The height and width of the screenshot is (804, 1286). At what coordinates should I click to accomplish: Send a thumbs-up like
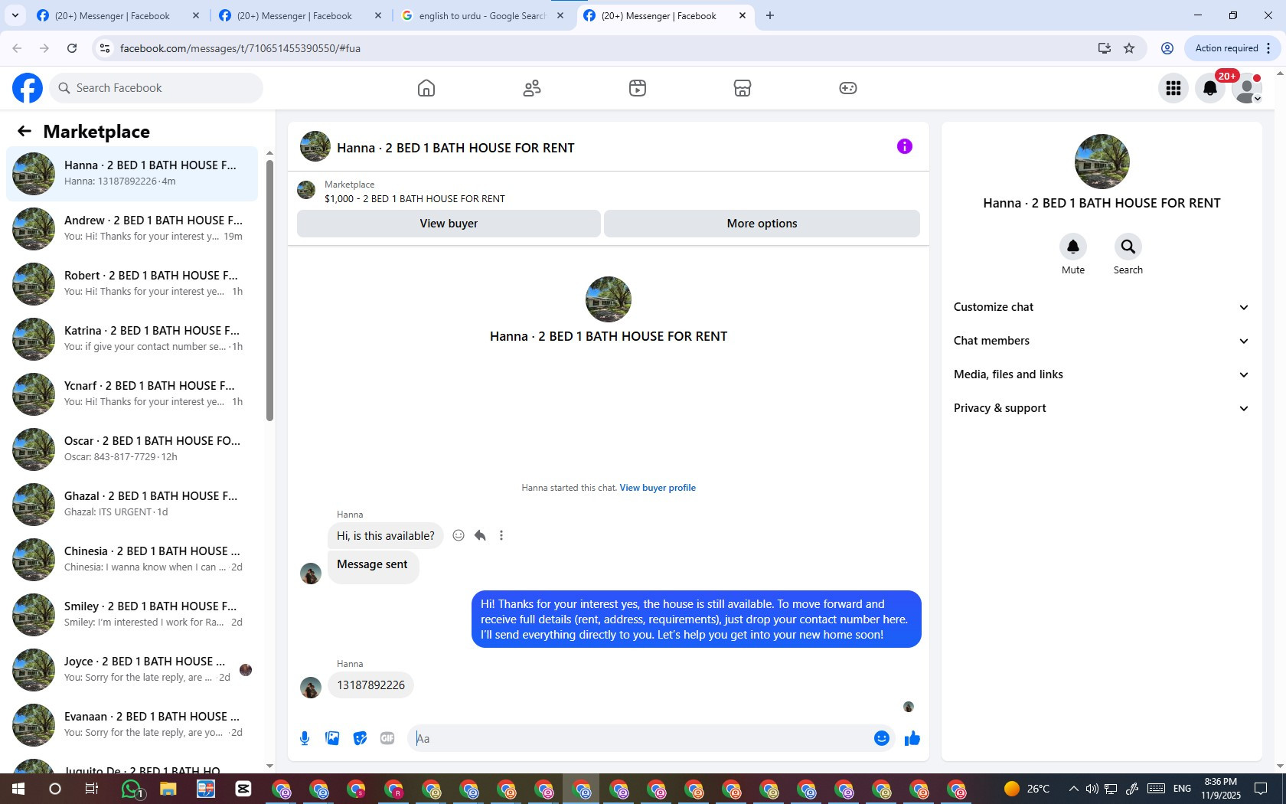click(912, 738)
